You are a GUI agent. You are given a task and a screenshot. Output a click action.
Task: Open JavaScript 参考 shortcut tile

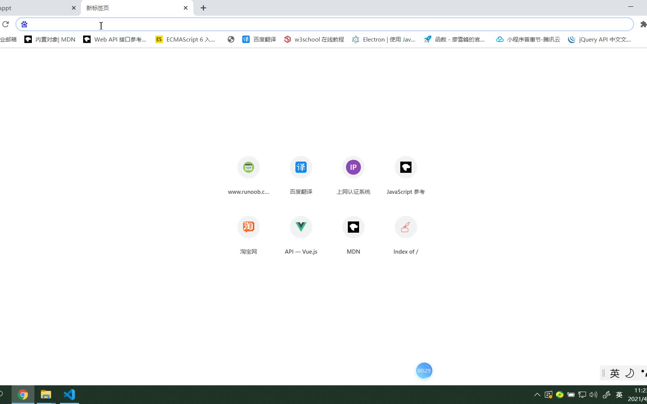[406, 175]
